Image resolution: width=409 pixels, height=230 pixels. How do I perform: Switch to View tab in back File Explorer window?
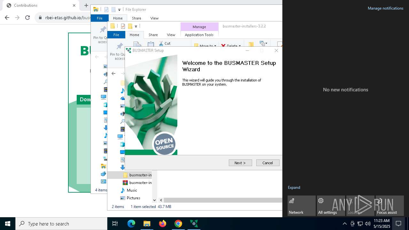pos(154,18)
